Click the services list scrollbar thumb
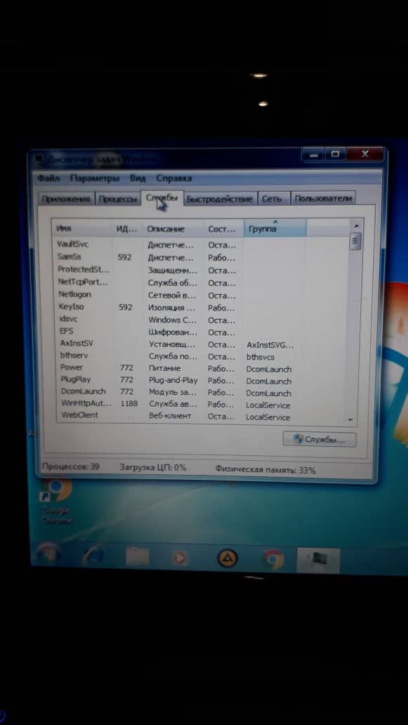This screenshot has width=408, height=725. click(x=355, y=242)
